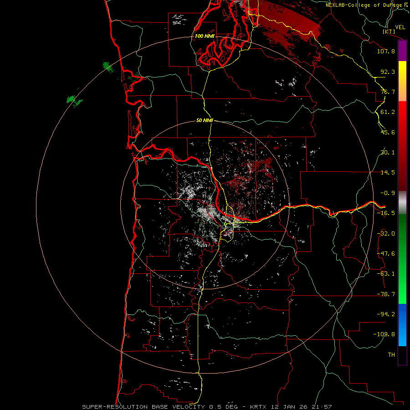The height and width of the screenshot is (410, 410).
Task: Click the 14.5 velocity legend value
Action: pos(388,173)
